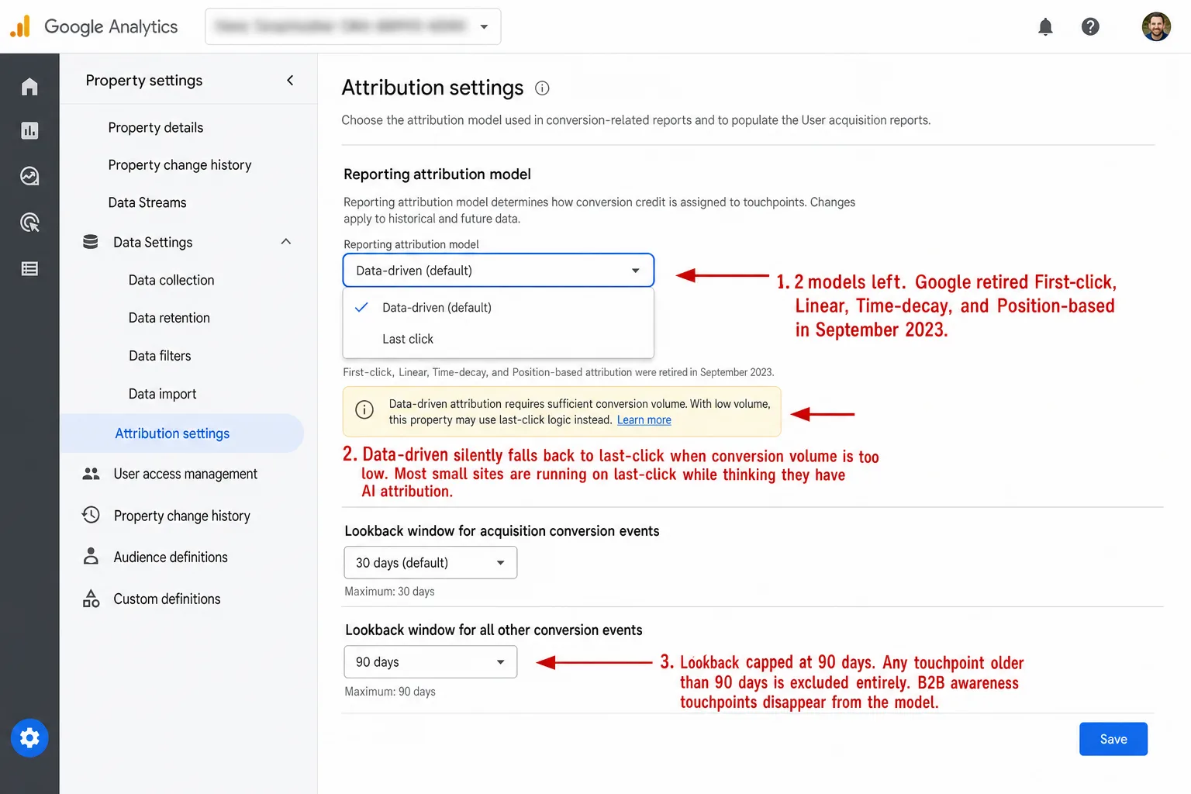Select Attribution settings in sidebar
The image size is (1191, 794).
click(181, 433)
